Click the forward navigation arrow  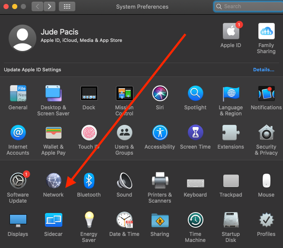click(x=49, y=6)
